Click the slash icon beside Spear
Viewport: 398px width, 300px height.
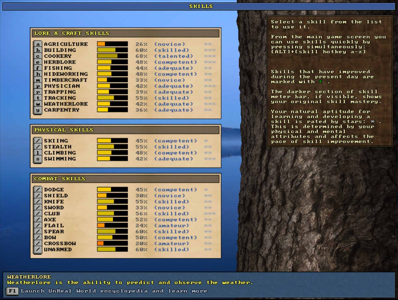(x=38, y=232)
